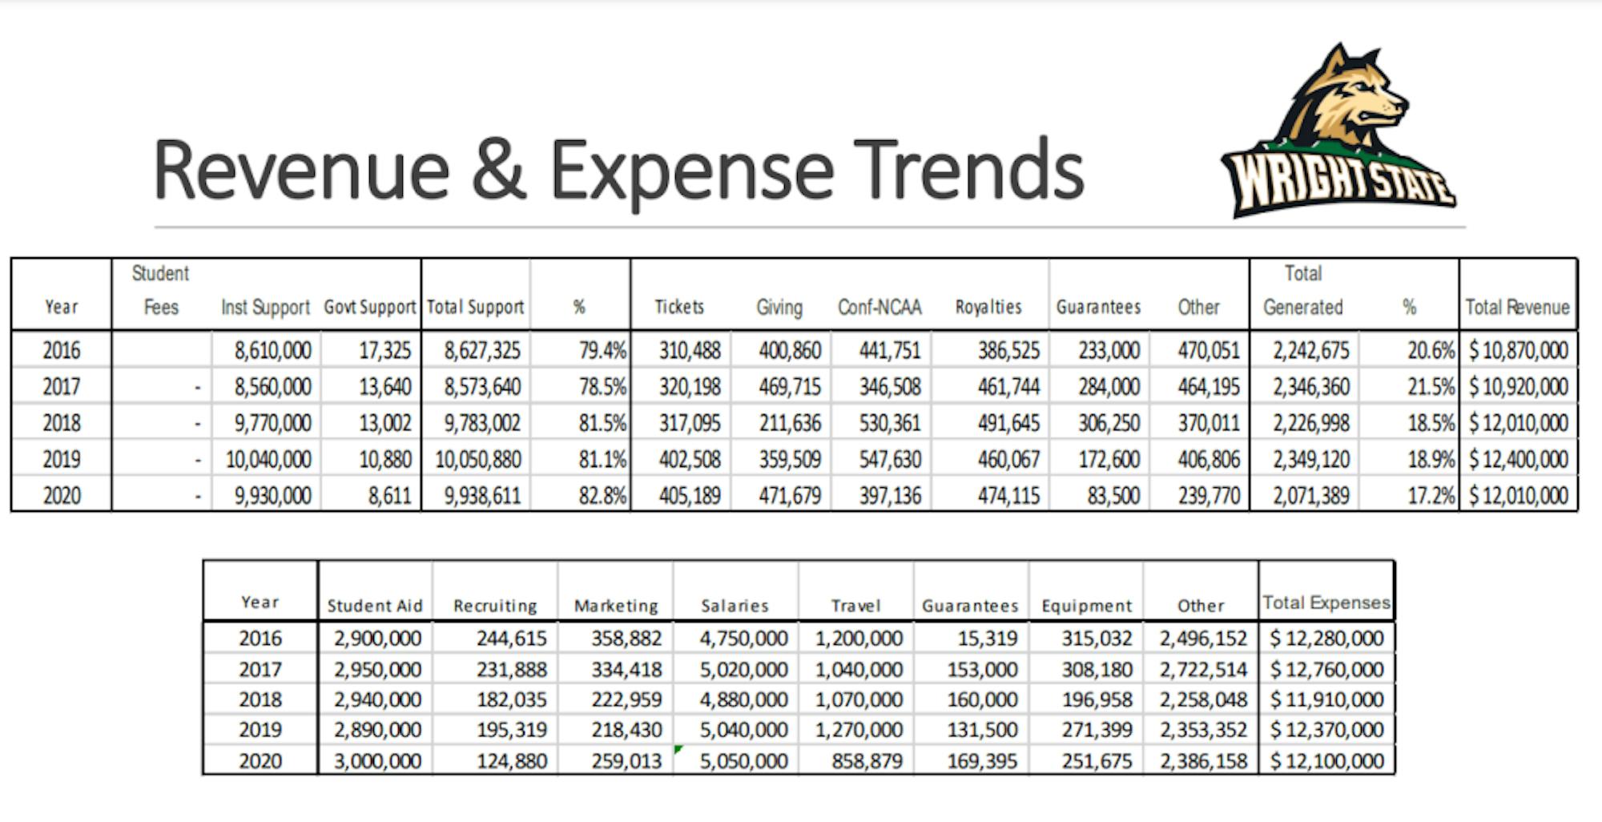
Task: Select Conf-NCAA value 530,361
Action: pyautogui.click(x=890, y=424)
